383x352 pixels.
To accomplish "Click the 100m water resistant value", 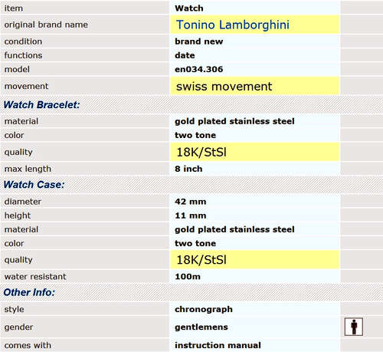I will (188, 276).
